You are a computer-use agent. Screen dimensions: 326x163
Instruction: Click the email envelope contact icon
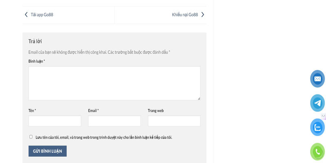[x=317, y=79]
